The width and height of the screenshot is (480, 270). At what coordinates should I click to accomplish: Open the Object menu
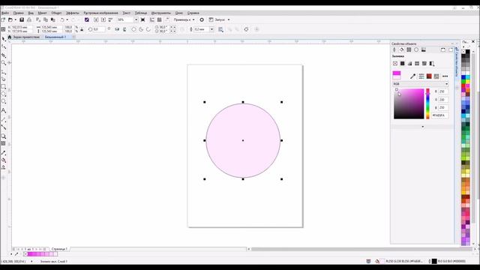tap(56, 13)
